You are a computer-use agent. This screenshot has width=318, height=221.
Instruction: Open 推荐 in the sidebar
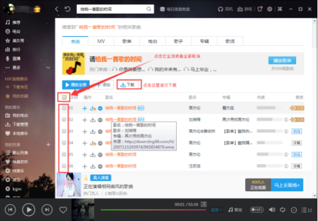pyautogui.click(x=13, y=22)
